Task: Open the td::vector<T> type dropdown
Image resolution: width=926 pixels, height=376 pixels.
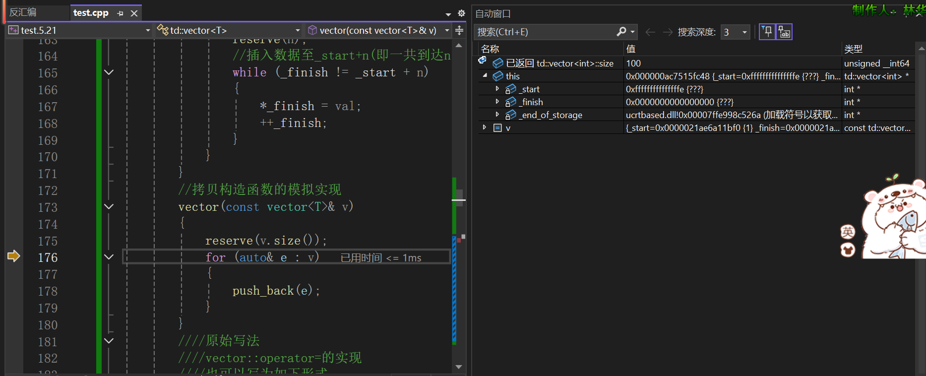Action: click(x=298, y=31)
